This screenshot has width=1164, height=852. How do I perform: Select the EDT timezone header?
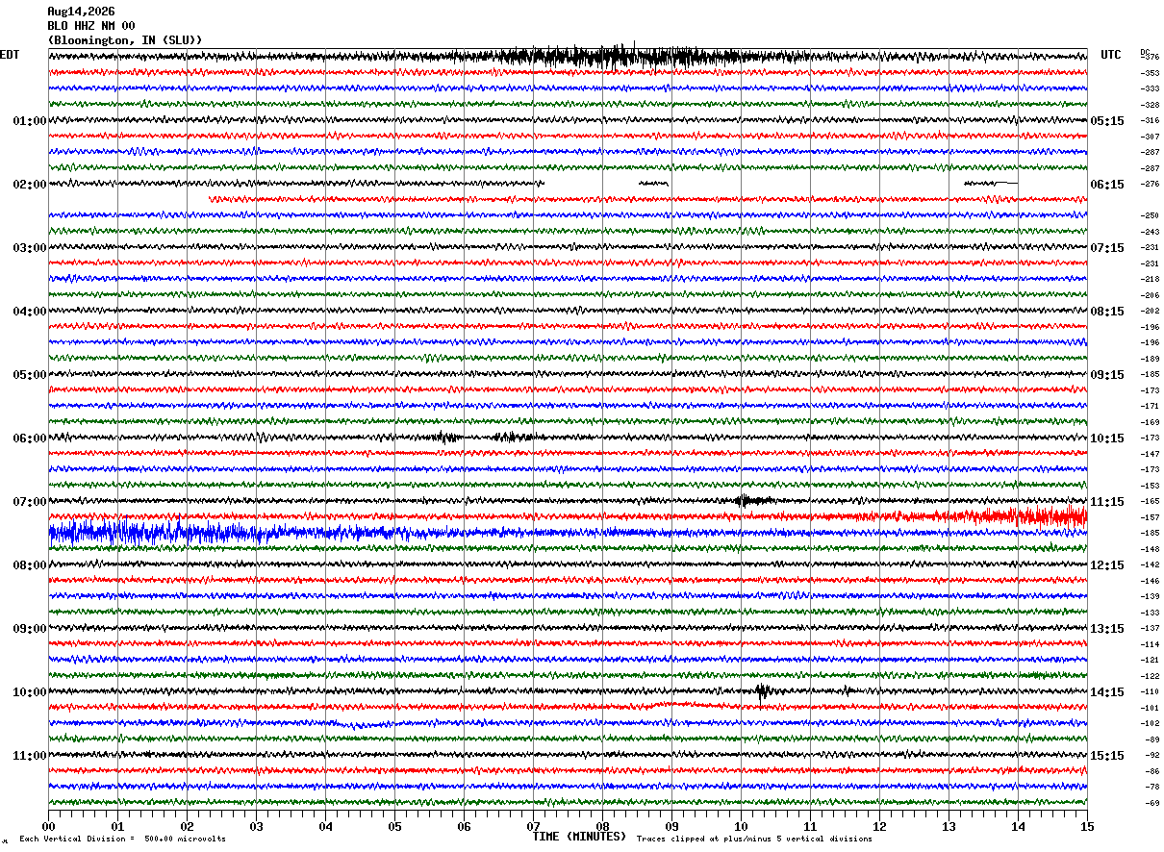(x=10, y=55)
